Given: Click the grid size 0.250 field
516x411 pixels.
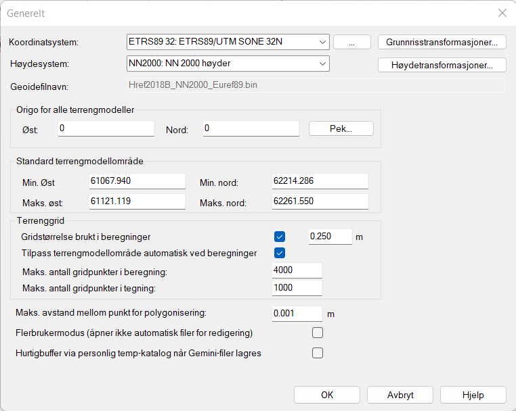Looking at the screenshot, I should [x=330, y=237].
